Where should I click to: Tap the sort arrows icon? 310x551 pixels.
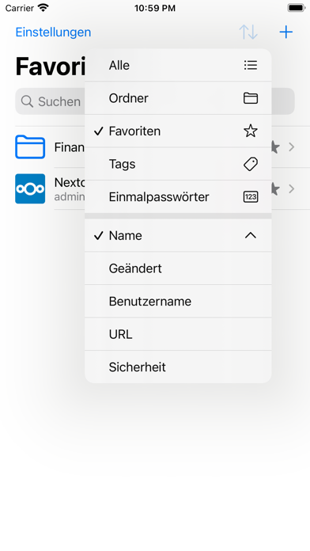[248, 32]
